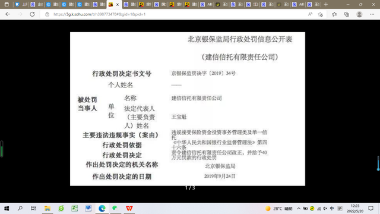Image resolution: width=380 pixels, height=214 pixels.
Task: Show hidden system tray icons
Action: 299,209
